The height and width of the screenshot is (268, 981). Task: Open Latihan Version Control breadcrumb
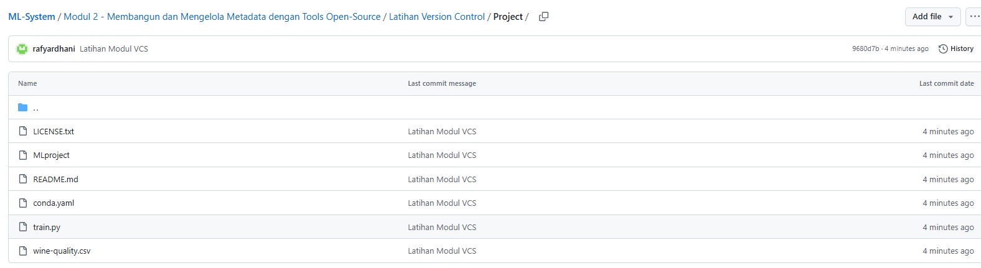click(437, 17)
